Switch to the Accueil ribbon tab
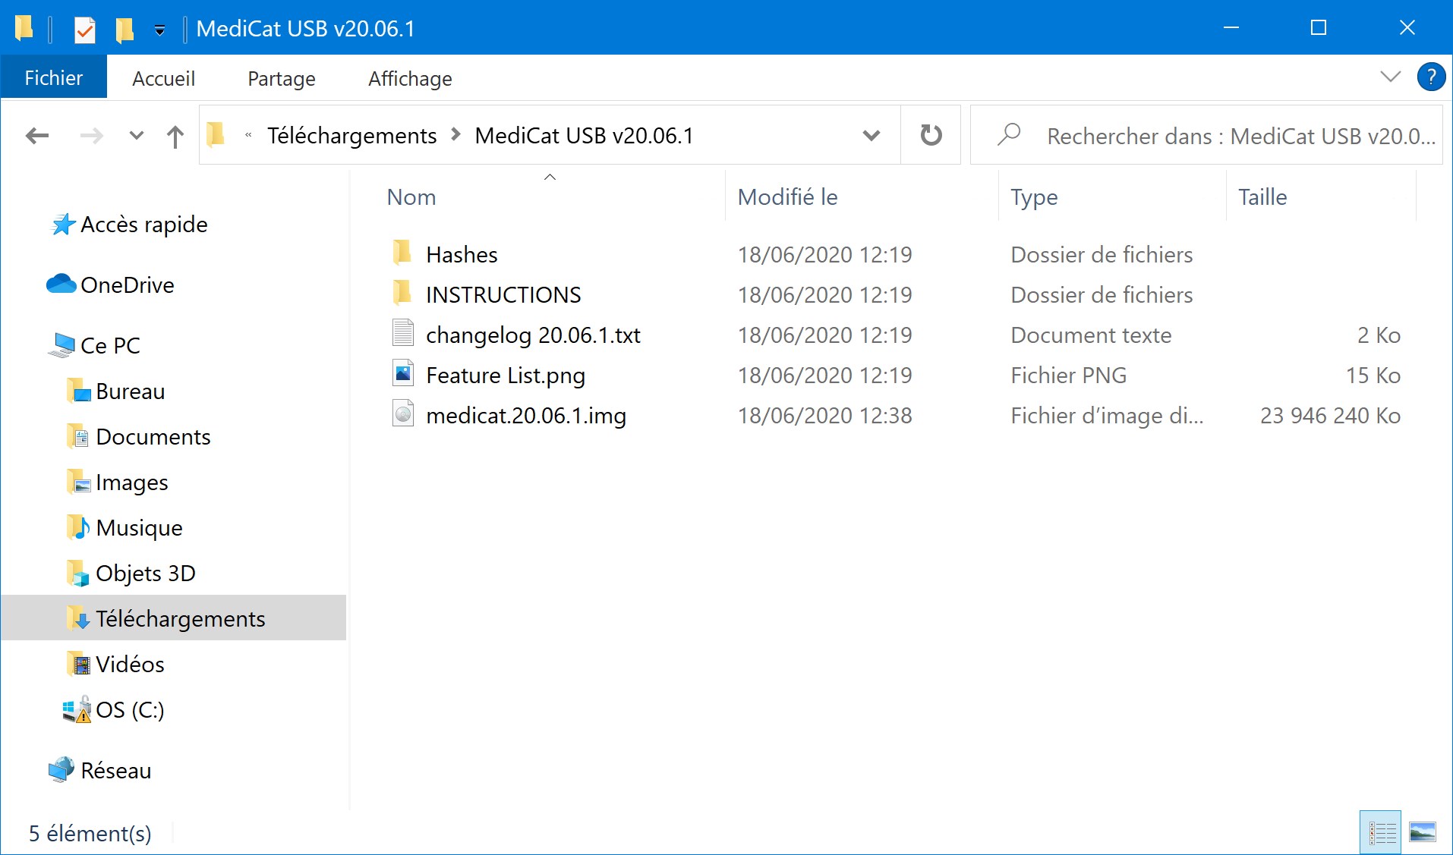This screenshot has width=1453, height=855. coord(163,78)
